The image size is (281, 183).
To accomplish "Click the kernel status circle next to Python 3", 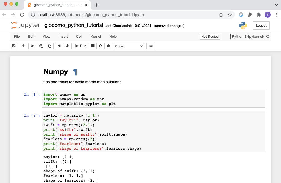I will [267, 36].
